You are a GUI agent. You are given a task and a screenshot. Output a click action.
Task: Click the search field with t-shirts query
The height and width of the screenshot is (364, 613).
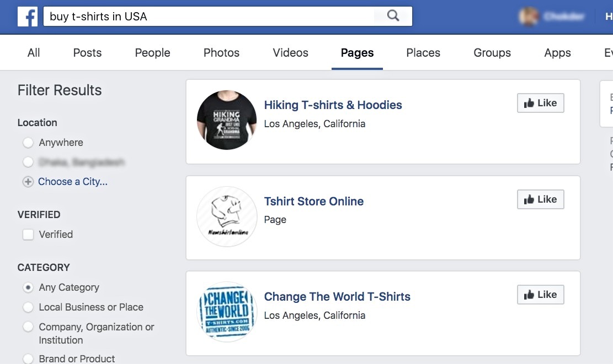pos(210,17)
